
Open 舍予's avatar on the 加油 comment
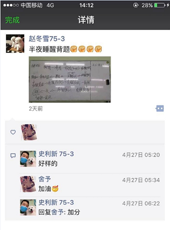(28, 184)
